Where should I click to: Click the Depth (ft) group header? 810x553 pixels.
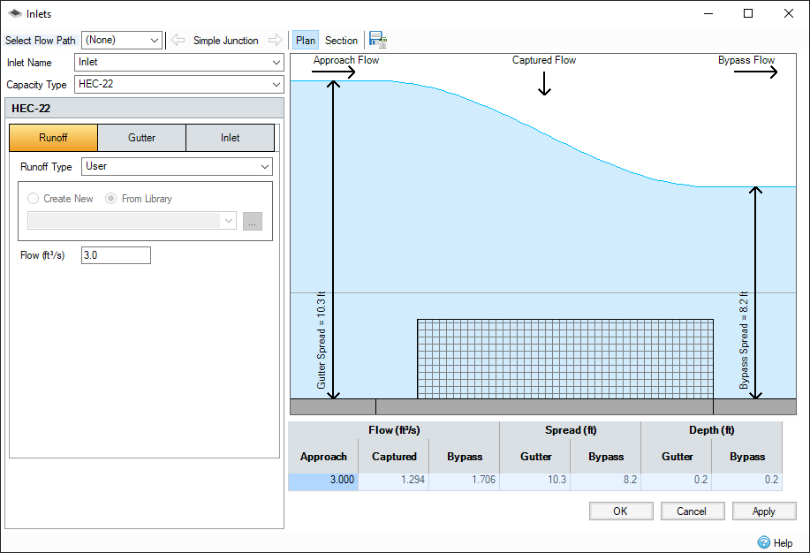pyautogui.click(x=712, y=430)
